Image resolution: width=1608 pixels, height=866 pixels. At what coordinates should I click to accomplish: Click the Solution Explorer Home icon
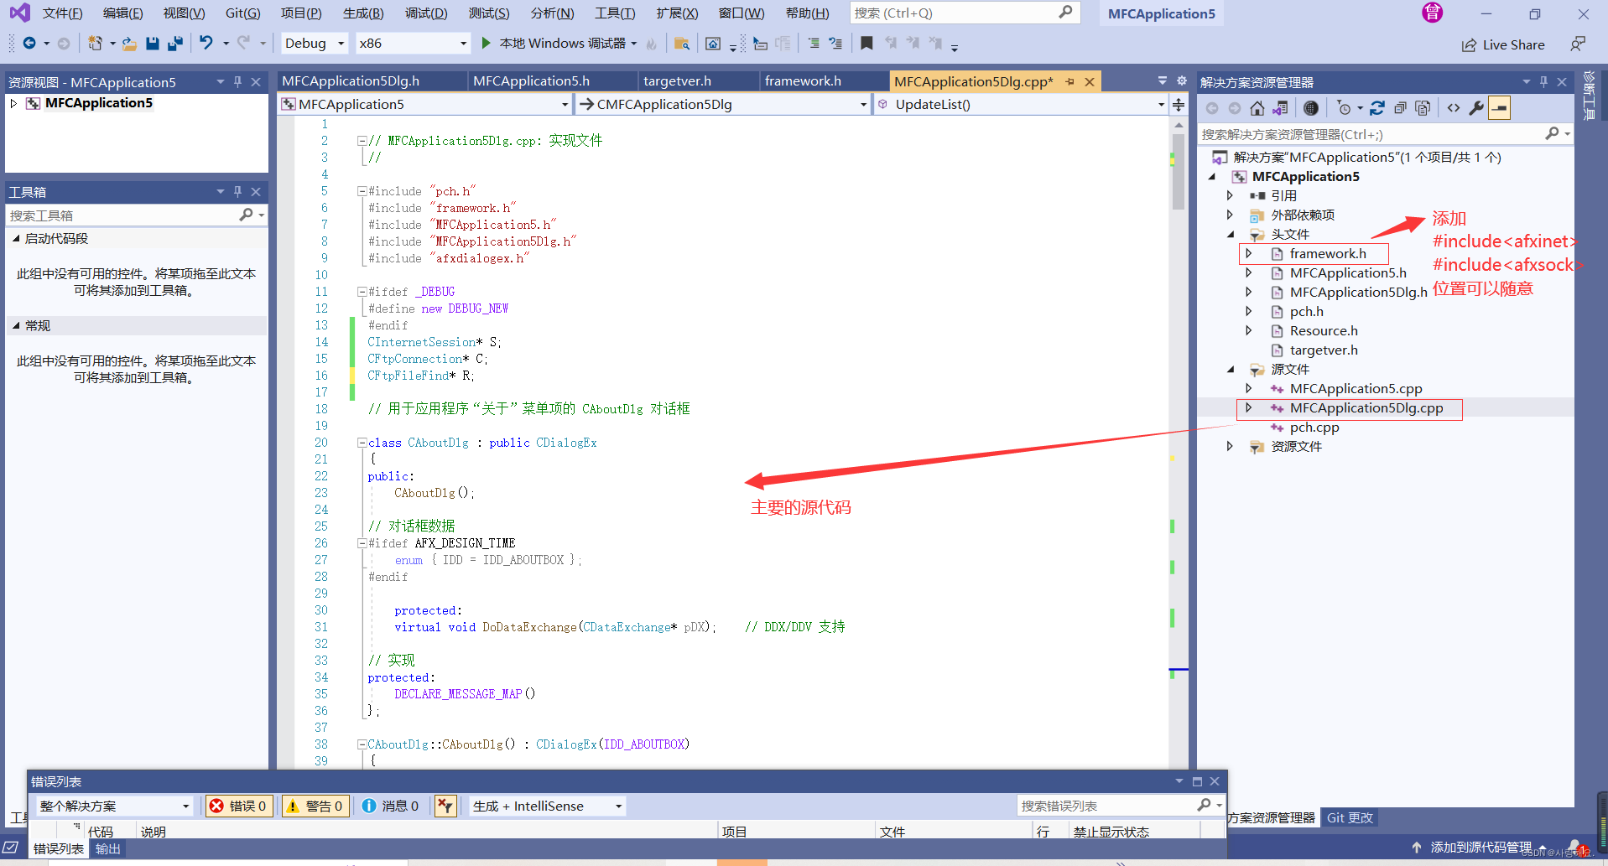(1257, 107)
